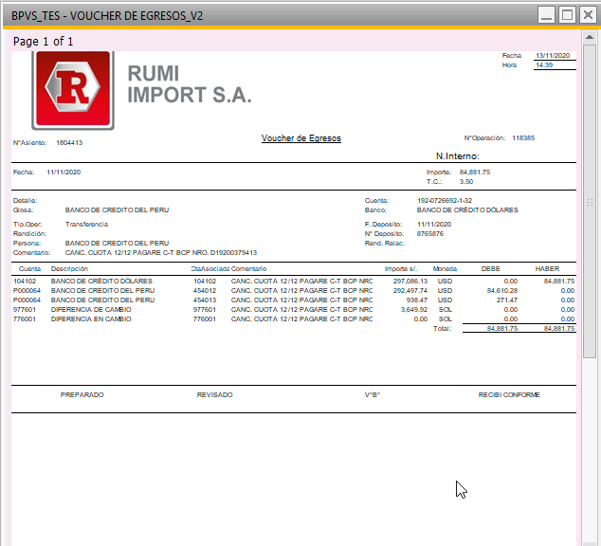This screenshot has width=601, height=546.
Task: Click the Moneda column header
Action: pyautogui.click(x=445, y=269)
